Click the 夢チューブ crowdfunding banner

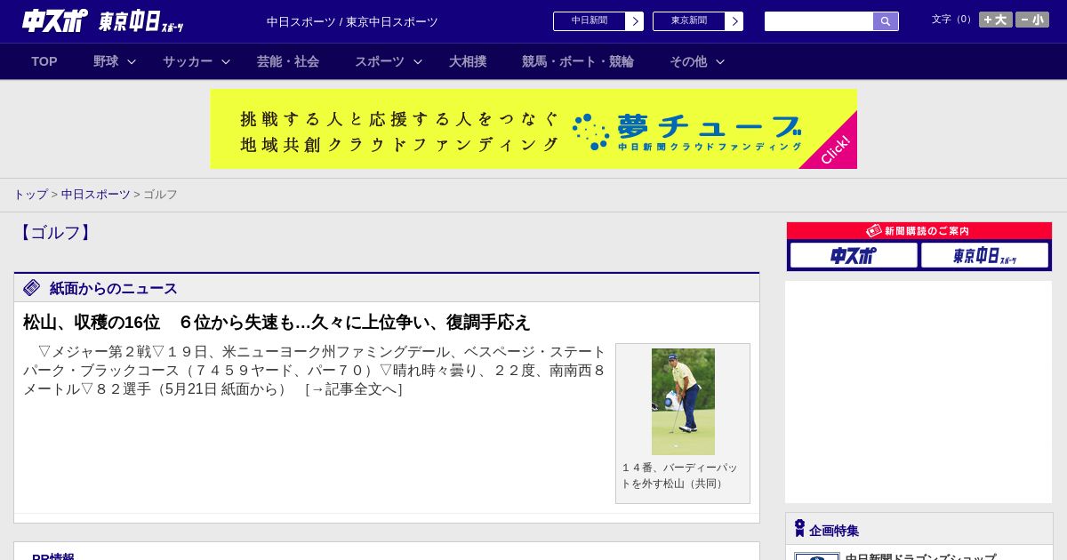[533, 129]
